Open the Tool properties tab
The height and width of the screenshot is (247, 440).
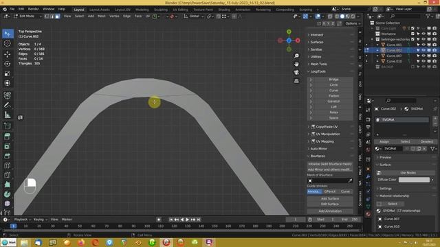pyautogui.click(x=368, y=110)
